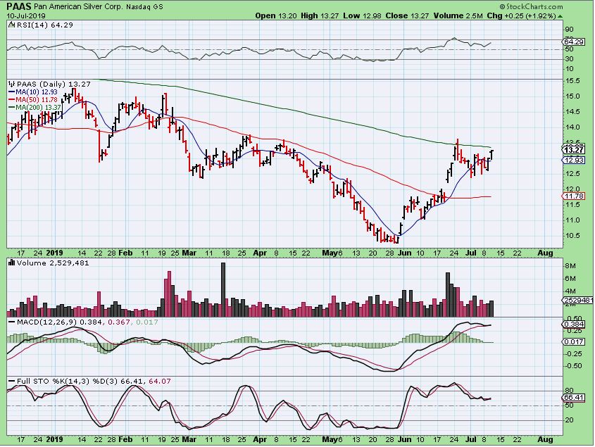Click the bar-chart icon beside PAAS (Daily)
The width and height of the screenshot is (595, 447).
click(x=11, y=84)
